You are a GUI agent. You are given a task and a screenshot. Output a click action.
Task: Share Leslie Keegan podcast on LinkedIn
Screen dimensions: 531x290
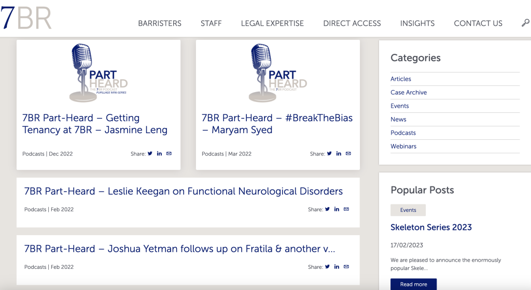click(337, 209)
